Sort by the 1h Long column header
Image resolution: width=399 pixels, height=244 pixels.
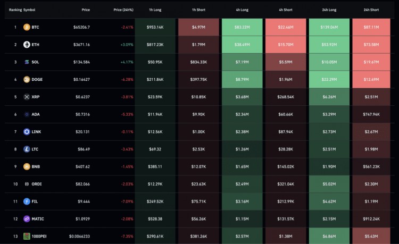pyautogui.click(x=156, y=10)
